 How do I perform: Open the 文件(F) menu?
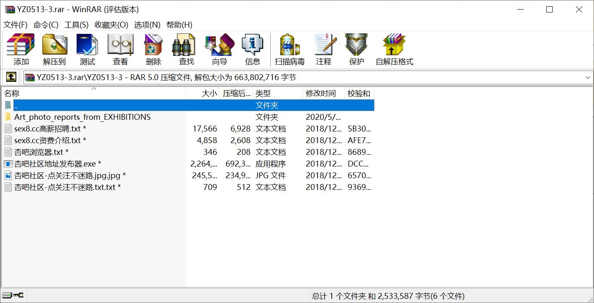(x=15, y=25)
